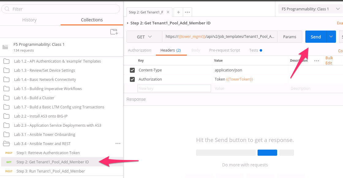Click the new header Value field
Viewport: 343px width, 178px height.
(250, 88)
